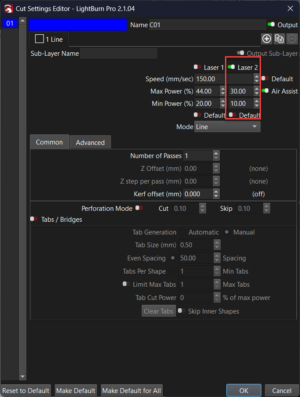300x397 pixels.
Task: Click Make Default for All button
Action: (132, 390)
